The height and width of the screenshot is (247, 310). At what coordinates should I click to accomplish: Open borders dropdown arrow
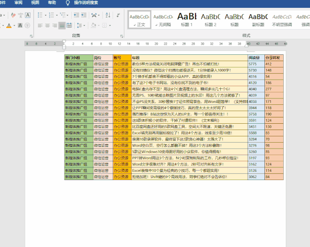click(110, 26)
